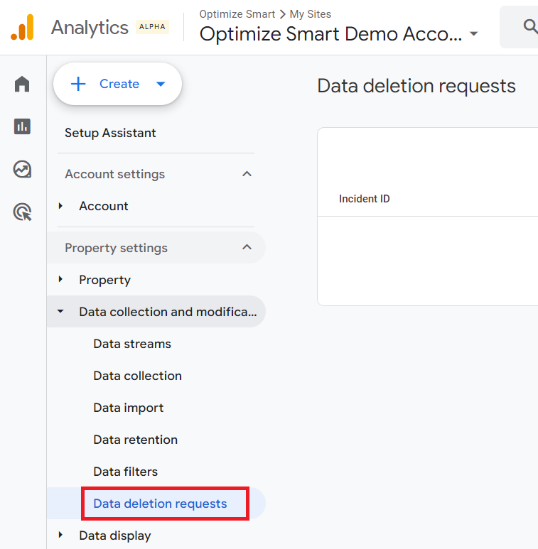538x549 pixels.
Task: Click the plus icon on Create
Action: tap(78, 84)
